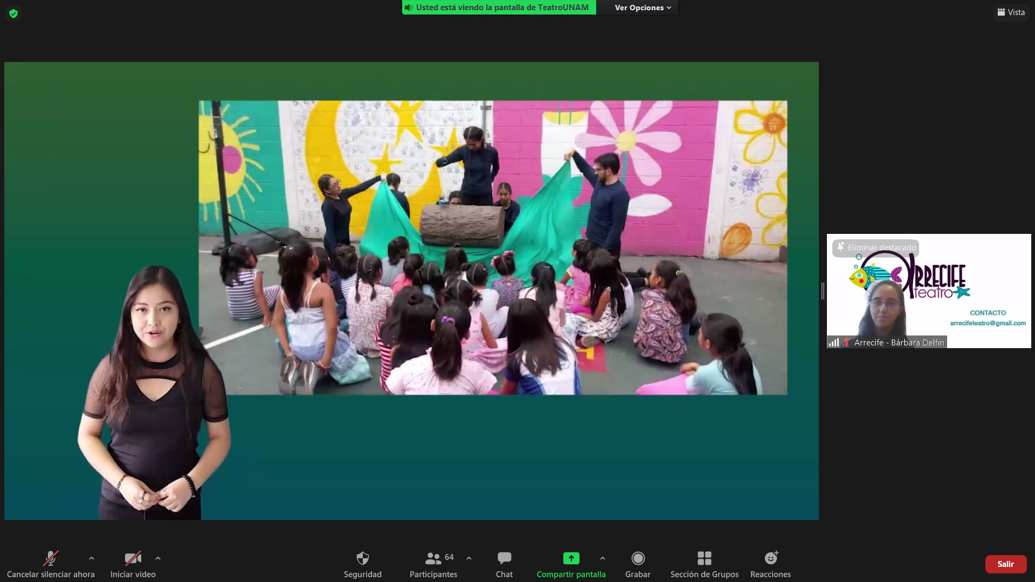This screenshot has height=582, width=1035.
Task: Expand video options arrow beside camera
Action: coord(158,558)
